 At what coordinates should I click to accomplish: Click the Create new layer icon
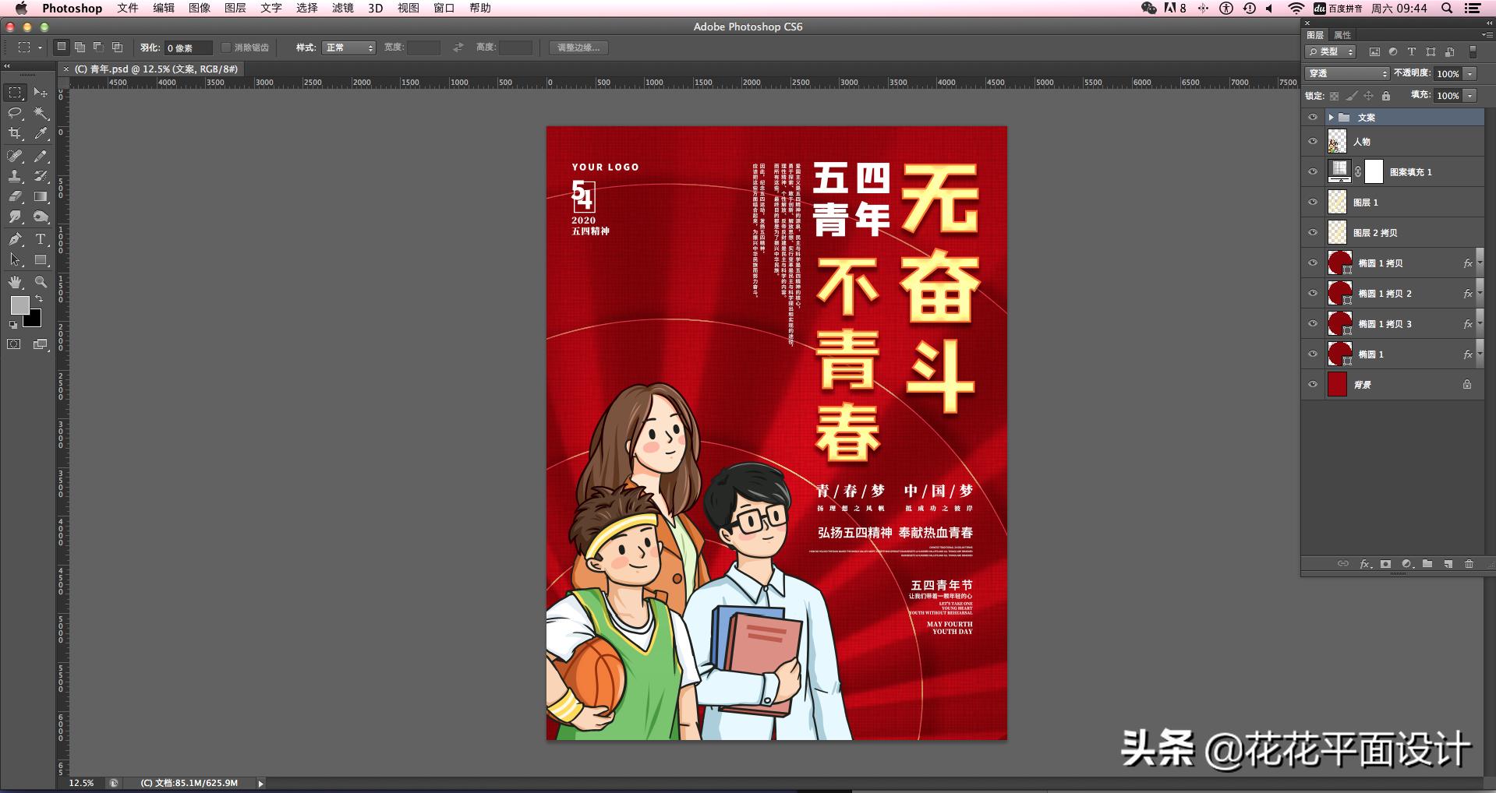pos(1448,564)
